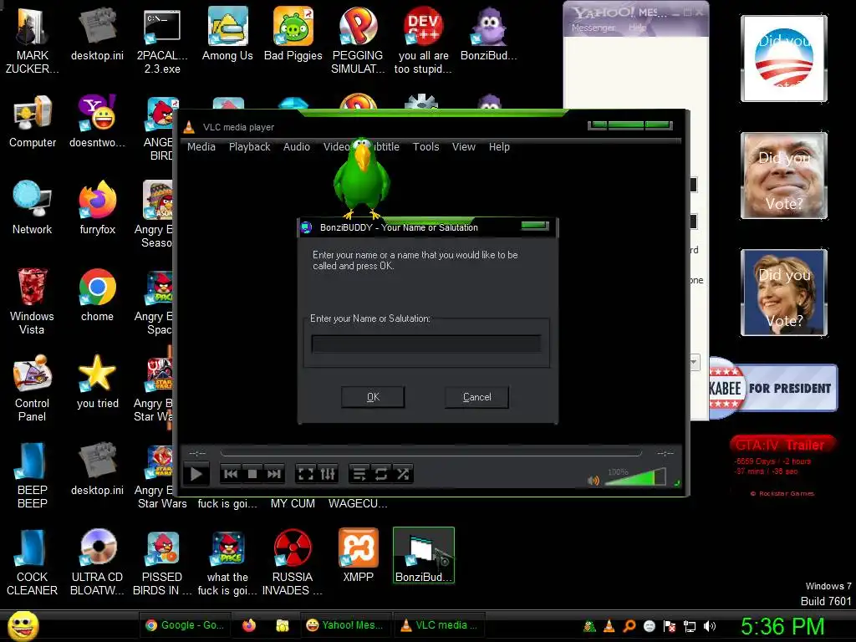Select the Among Us desktop icon
The image size is (856, 642).
(x=227, y=34)
